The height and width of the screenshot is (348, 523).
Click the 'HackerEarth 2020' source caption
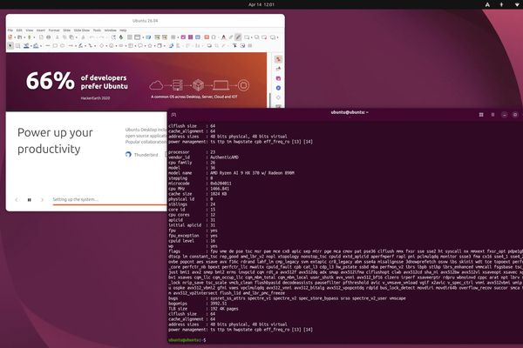[x=95, y=98]
